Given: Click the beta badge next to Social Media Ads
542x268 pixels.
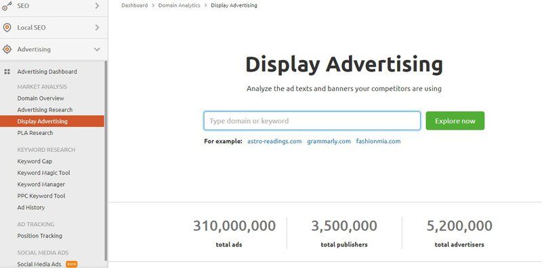Looking at the screenshot, I should click(x=72, y=264).
